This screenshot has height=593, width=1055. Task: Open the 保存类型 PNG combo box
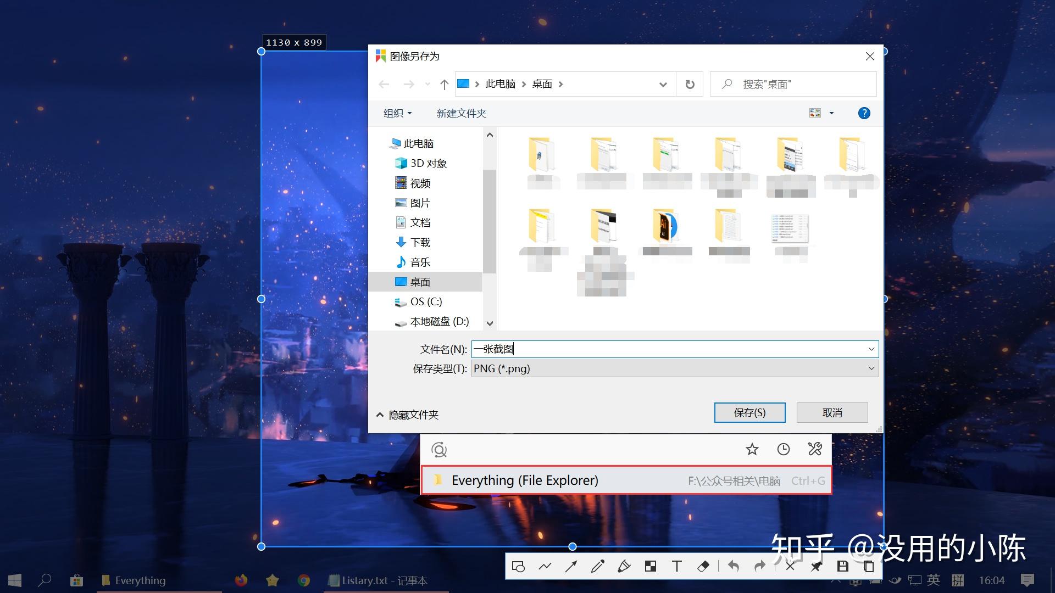click(675, 368)
